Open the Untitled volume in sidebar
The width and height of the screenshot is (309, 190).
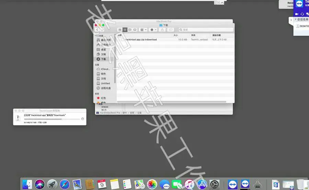coord(103,83)
